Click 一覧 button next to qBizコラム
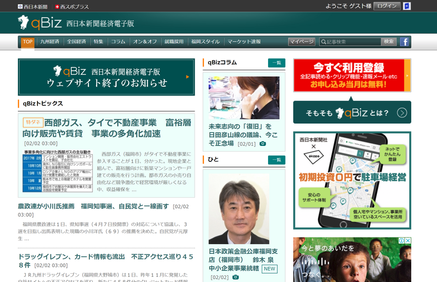 (277, 63)
